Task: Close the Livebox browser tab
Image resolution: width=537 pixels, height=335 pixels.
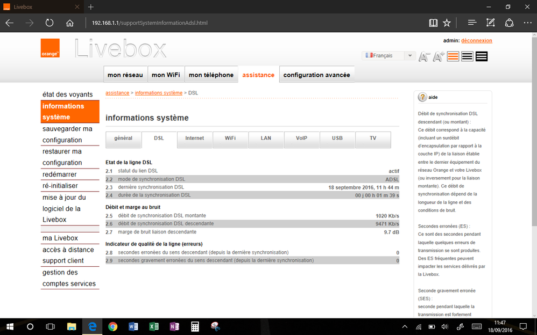Action: pyautogui.click(x=77, y=7)
